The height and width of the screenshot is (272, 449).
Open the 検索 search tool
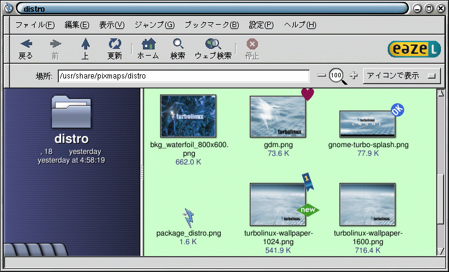(x=178, y=49)
